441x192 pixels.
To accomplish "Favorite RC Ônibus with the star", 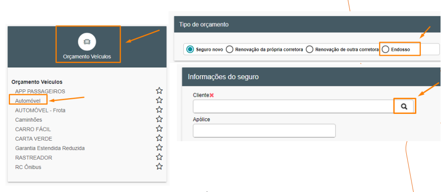I will pos(159,167).
